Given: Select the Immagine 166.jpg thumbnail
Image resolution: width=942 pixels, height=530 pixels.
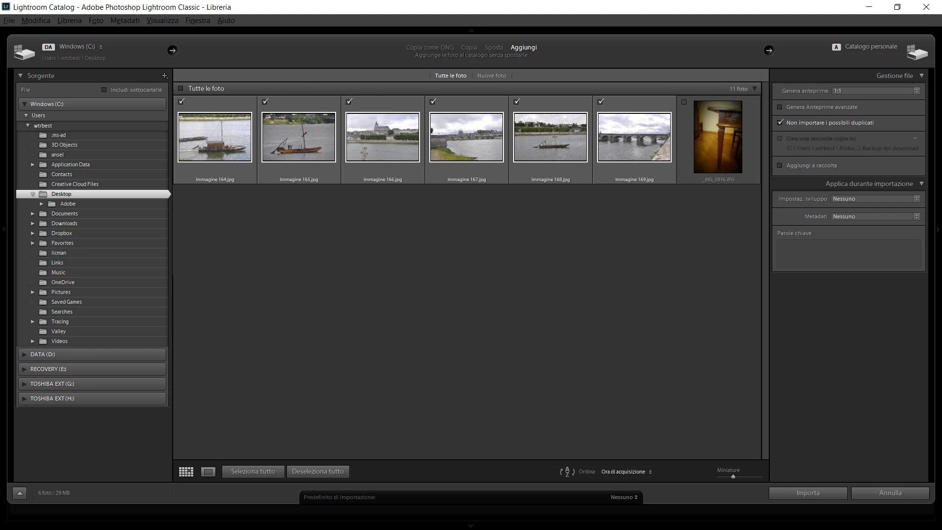Looking at the screenshot, I should (x=383, y=137).
